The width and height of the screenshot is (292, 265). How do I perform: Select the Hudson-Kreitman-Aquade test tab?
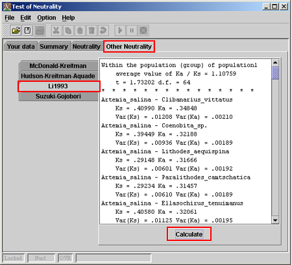tap(58, 76)
